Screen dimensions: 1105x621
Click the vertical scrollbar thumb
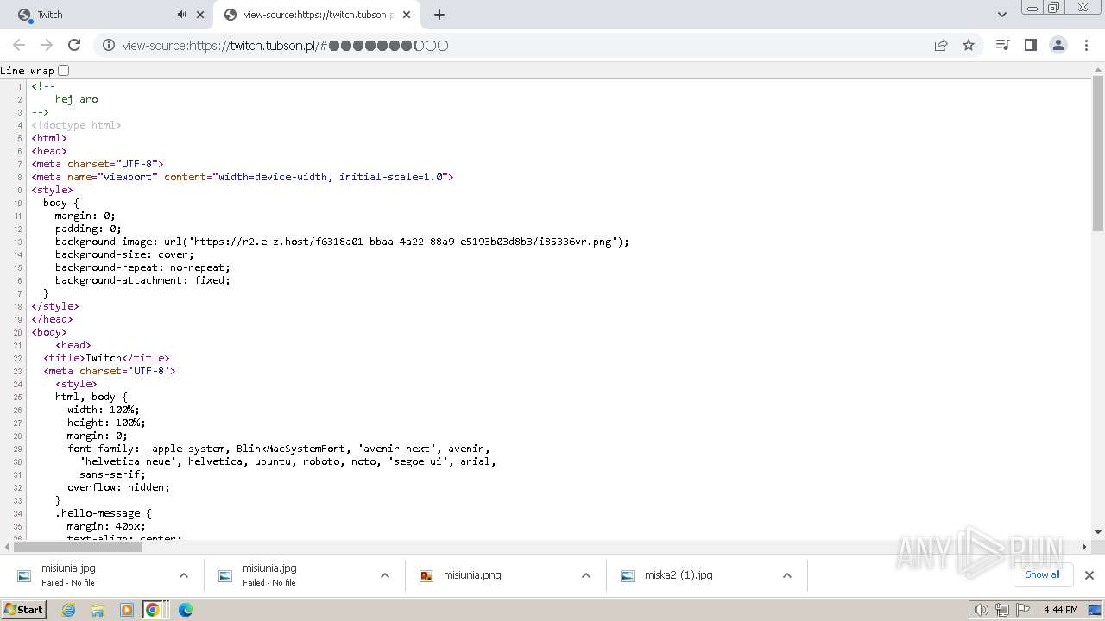tap(1098, 154)
